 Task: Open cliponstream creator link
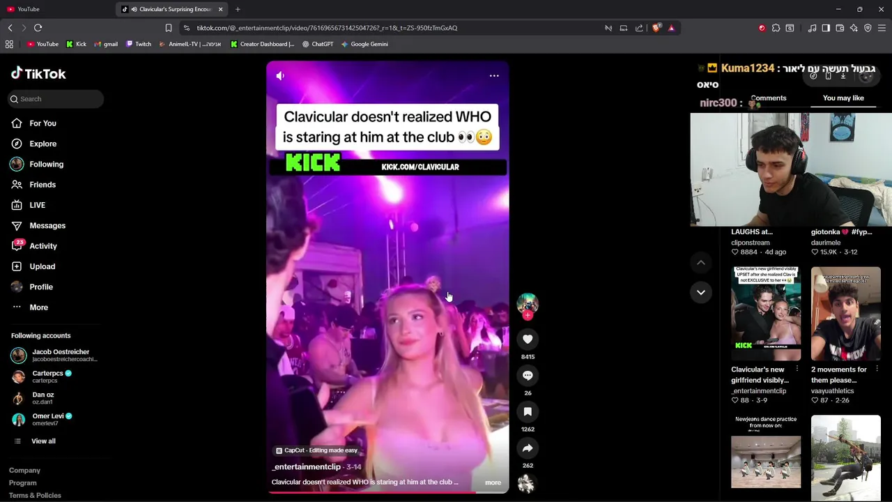[751, 243]
